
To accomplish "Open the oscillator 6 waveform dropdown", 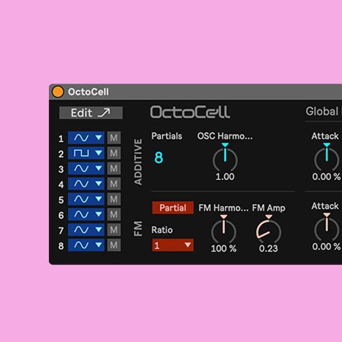I will [86, 214].
